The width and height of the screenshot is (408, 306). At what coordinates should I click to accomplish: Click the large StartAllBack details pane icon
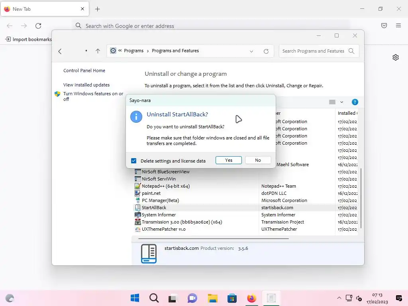pyautogui.click(x=149, y=254)
